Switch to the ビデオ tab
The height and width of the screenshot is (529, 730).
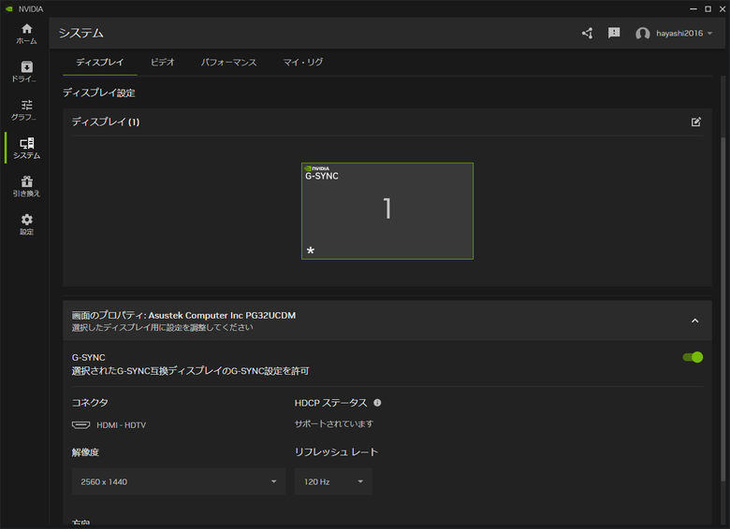click(163, 62)
